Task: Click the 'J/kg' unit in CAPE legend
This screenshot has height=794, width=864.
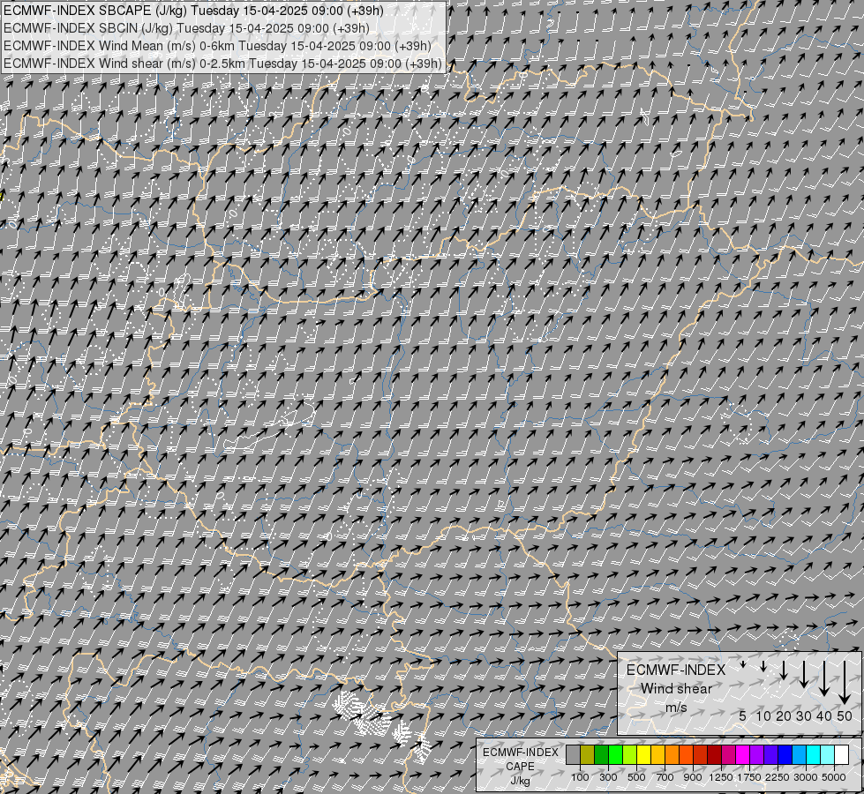Action: pyautogui.click(x=520, y=781)
